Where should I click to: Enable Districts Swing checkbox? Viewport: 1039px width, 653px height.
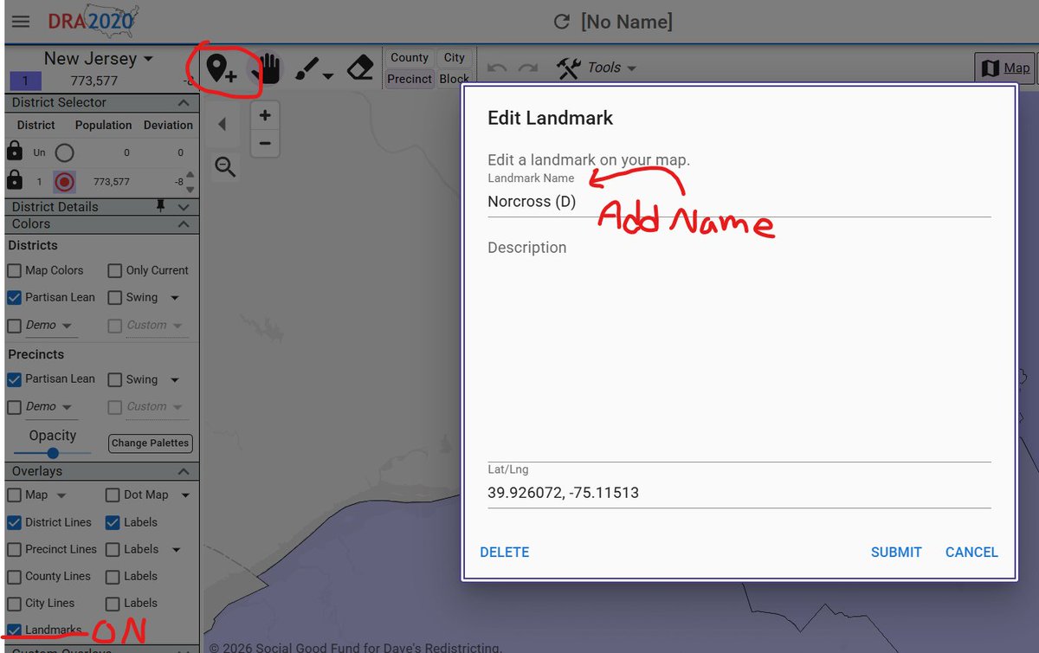pos(114,298)
